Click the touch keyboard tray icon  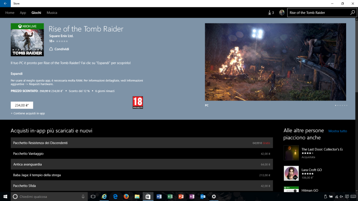tap(353, 196)
